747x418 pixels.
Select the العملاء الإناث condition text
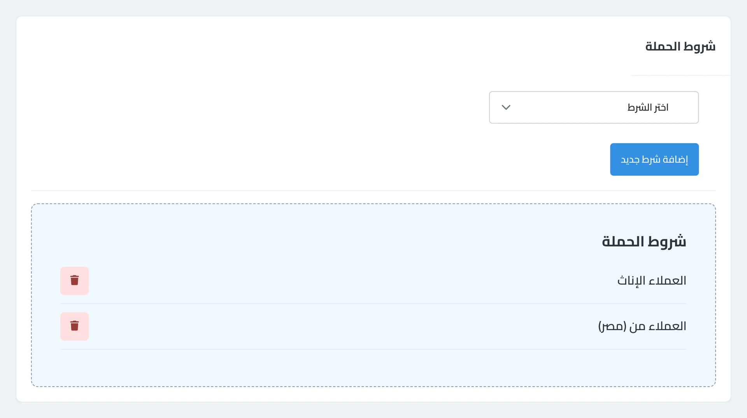[652, 281]
